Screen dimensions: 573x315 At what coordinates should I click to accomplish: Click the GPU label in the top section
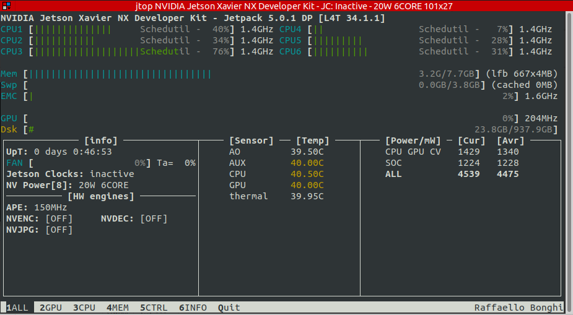click(9, 118)
